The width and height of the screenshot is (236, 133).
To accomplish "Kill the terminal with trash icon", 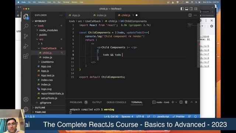I will [x=186, y=102].
